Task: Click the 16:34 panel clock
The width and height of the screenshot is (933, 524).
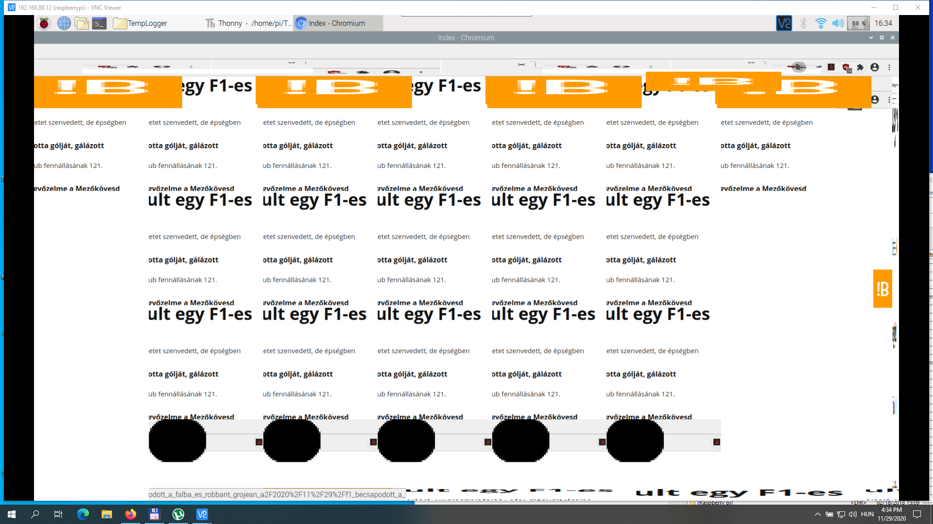Action: click(883, 23)
